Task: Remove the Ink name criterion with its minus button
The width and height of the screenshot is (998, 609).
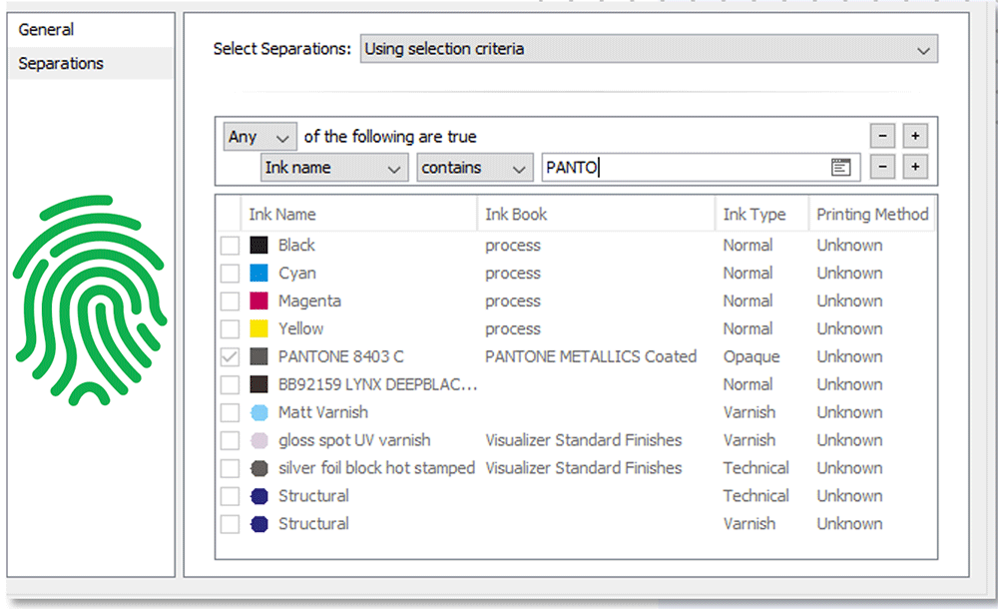Action: (882, 168)
